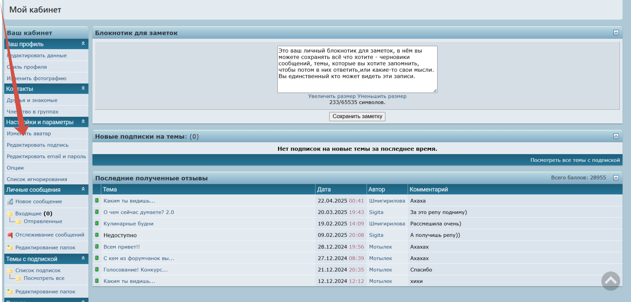This screenshot has width=631, height=302.
Task: Open author Мотылек in the Всем привет!! row
Action: tap(380, 247)
